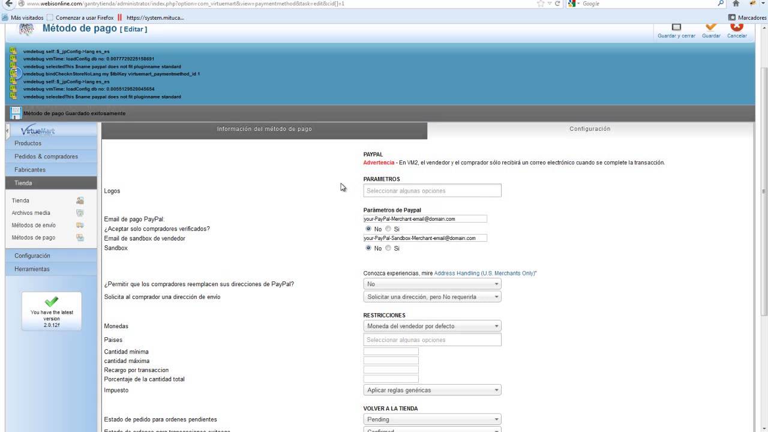
Task: Open the Herramientas sidebar menu
Action: point(51,269)
